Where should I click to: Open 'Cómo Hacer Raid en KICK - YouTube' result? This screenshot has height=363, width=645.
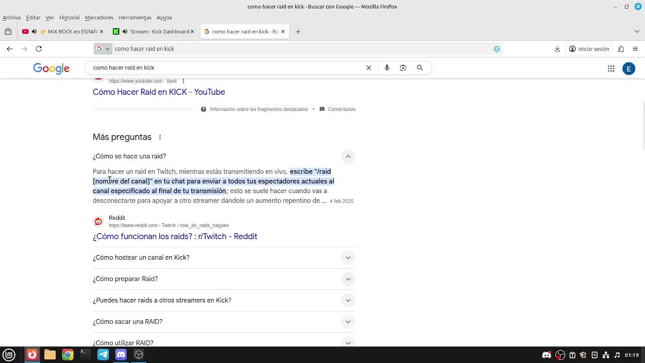tap(159, 92)
